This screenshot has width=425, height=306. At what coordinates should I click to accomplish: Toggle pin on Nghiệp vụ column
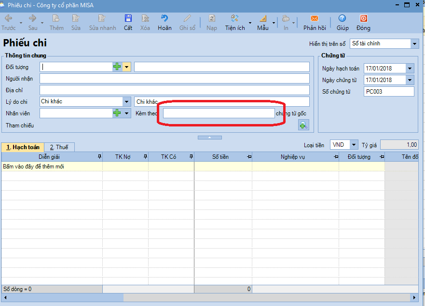click(x=336, y=156)
